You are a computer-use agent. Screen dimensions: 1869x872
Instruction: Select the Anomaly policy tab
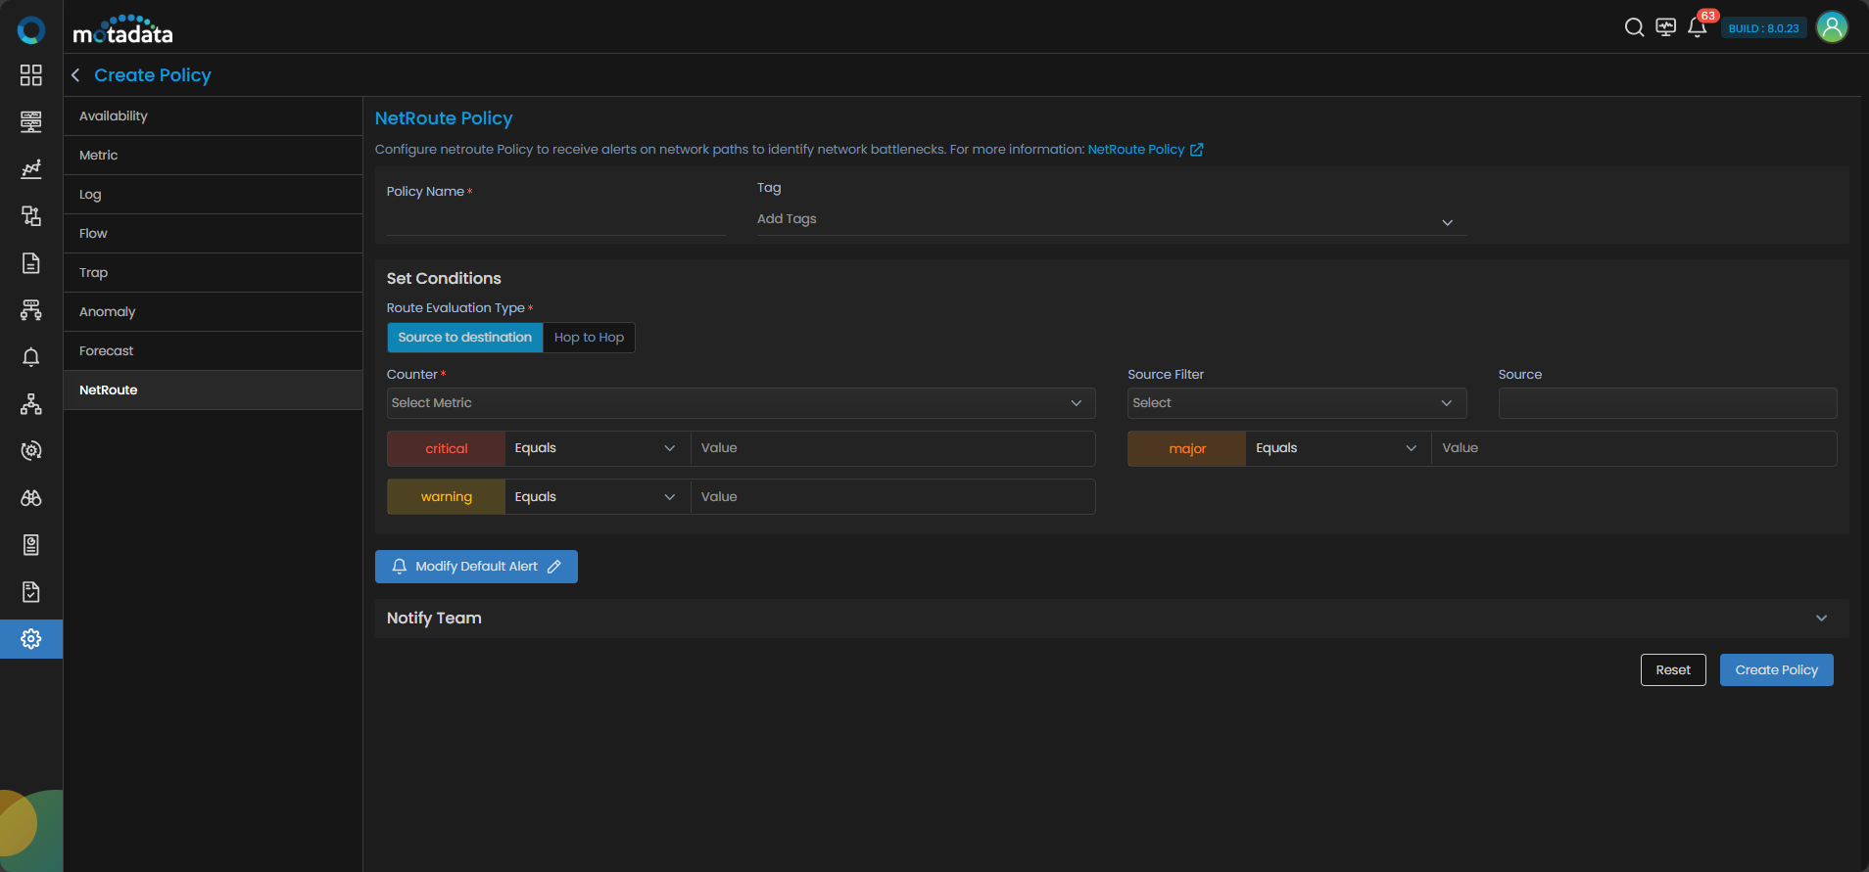point(108,312)
